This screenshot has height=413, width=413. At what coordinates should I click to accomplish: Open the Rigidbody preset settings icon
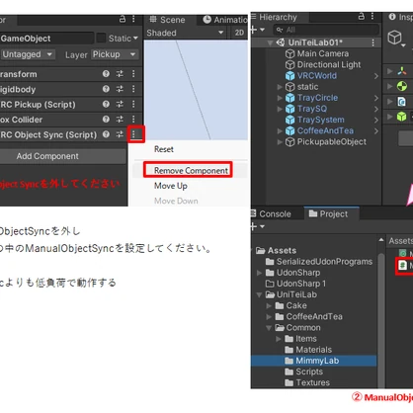point(120,89)
